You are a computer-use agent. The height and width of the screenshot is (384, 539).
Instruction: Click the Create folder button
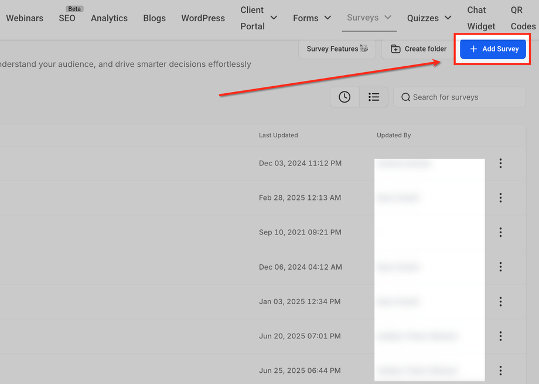point(419,49)
